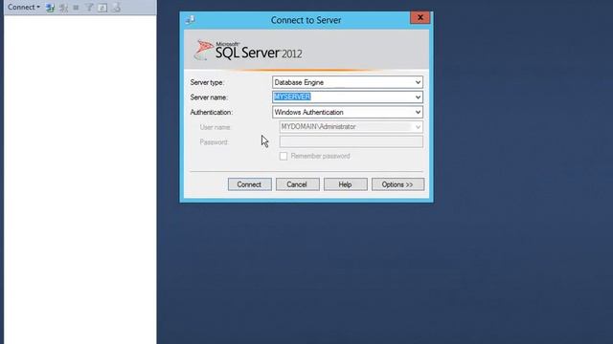Click the Server type label
Image resolution: width=613 pixels, height=344 pixels.
(207, 83)
